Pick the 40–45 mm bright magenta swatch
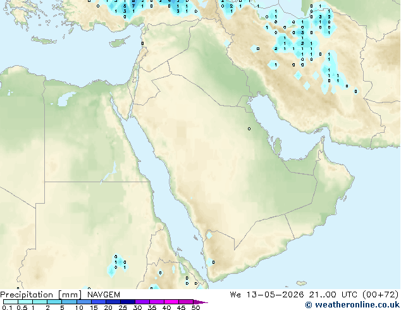 pos(171,302)
